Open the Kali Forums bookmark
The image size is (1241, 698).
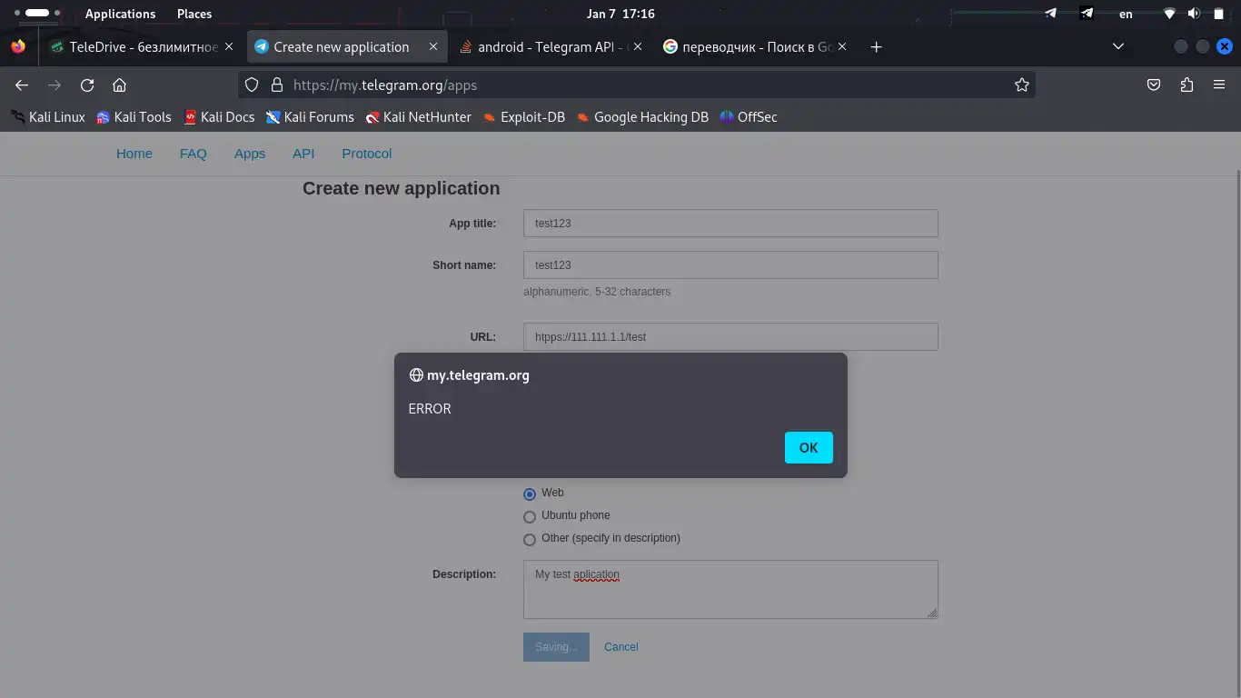coord(310,116)
